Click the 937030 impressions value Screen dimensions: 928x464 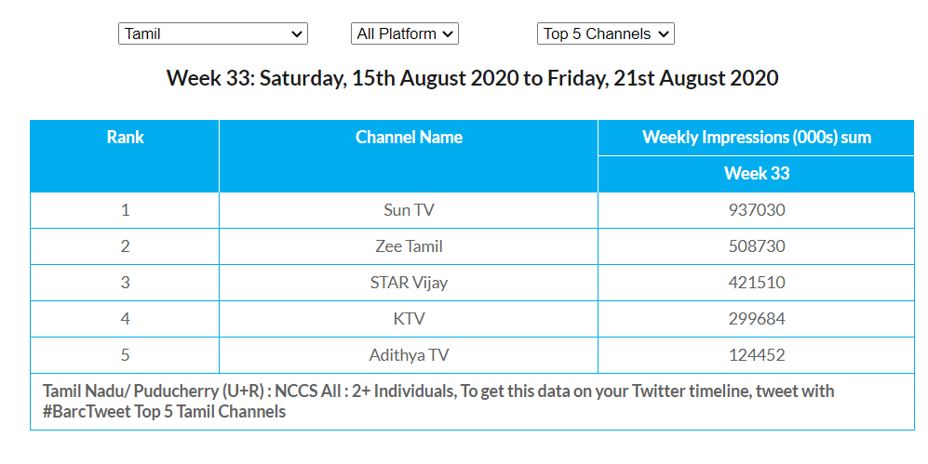point(756,210)
